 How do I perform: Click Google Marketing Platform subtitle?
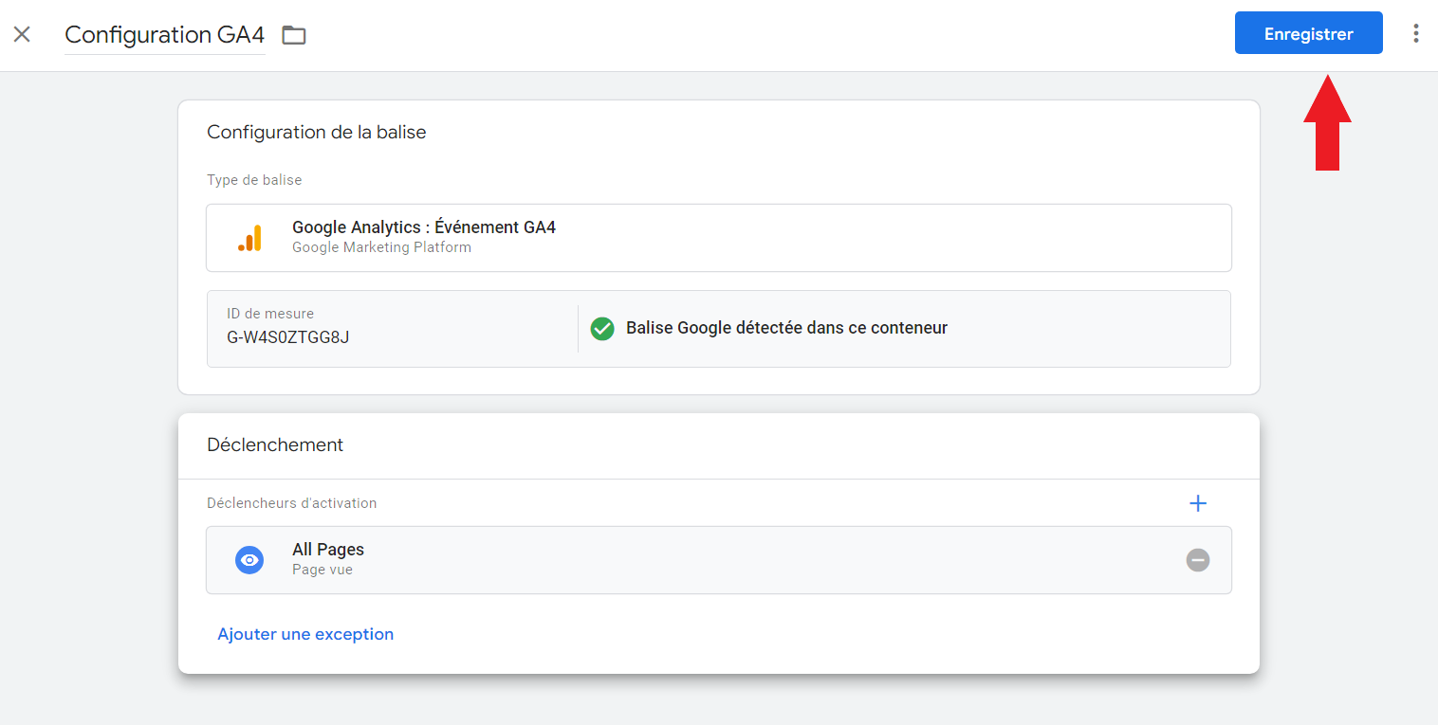(381, 247)
